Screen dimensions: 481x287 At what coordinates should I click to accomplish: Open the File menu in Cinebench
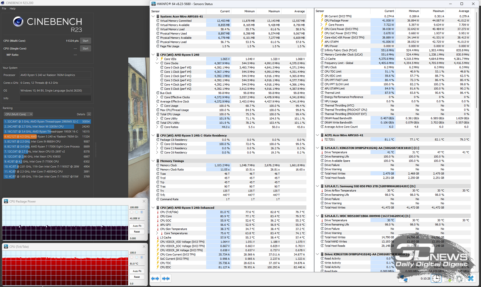pos(4,8)
